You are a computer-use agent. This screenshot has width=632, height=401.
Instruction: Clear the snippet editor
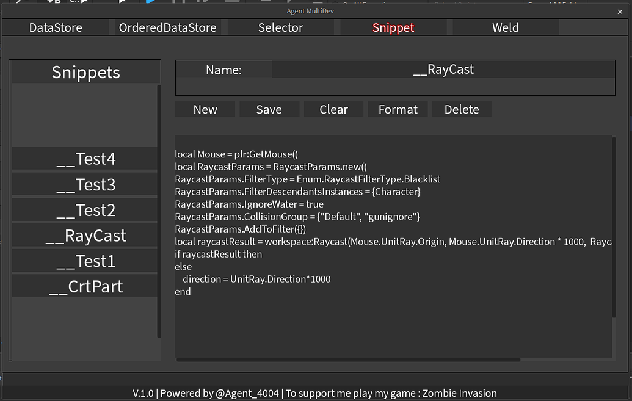coord(333,109)
